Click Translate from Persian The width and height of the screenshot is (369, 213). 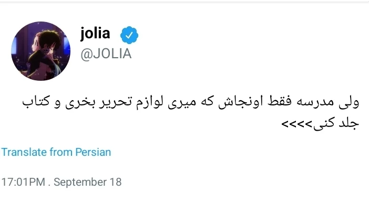(56, 152)
